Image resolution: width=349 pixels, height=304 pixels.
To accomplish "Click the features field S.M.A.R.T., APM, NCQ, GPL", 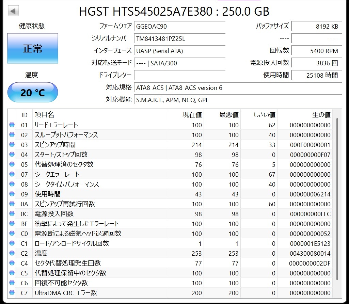I will click(238, 100).
